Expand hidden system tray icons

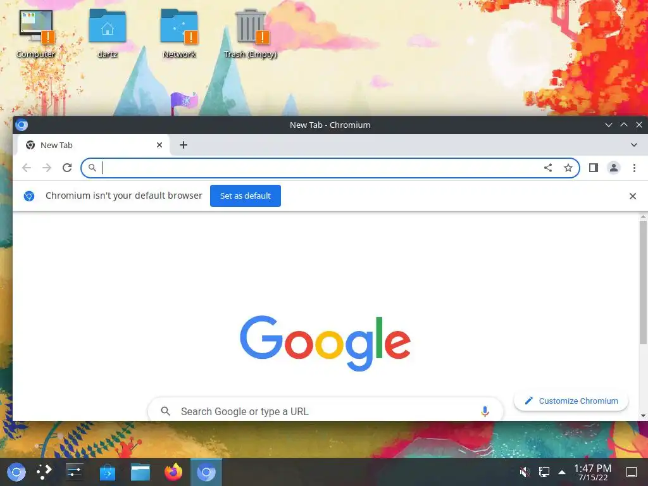pos(562,472)
